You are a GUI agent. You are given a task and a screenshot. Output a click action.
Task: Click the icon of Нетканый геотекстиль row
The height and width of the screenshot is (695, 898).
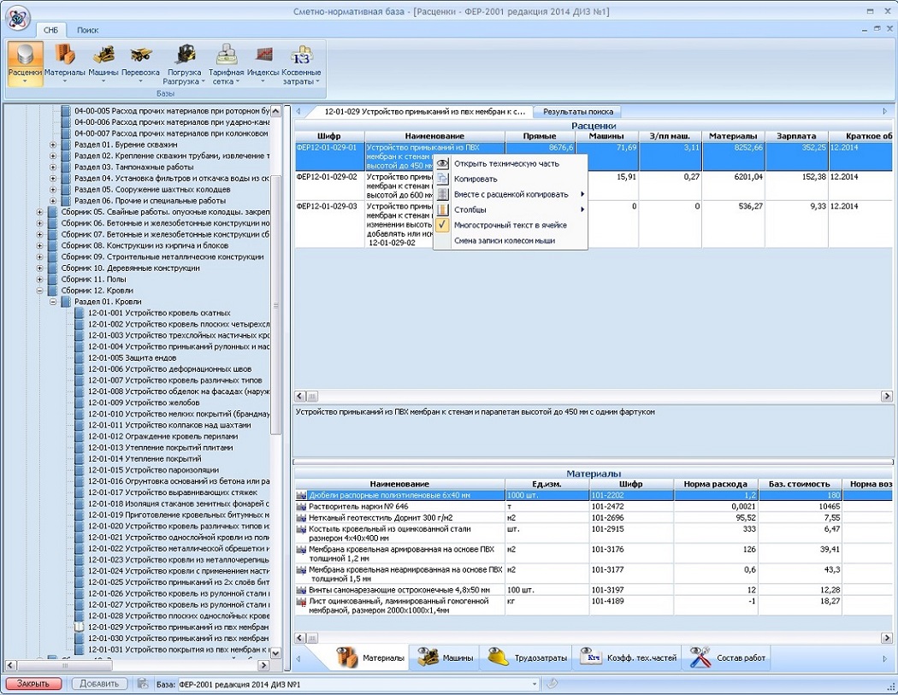(x=301, y=517)
